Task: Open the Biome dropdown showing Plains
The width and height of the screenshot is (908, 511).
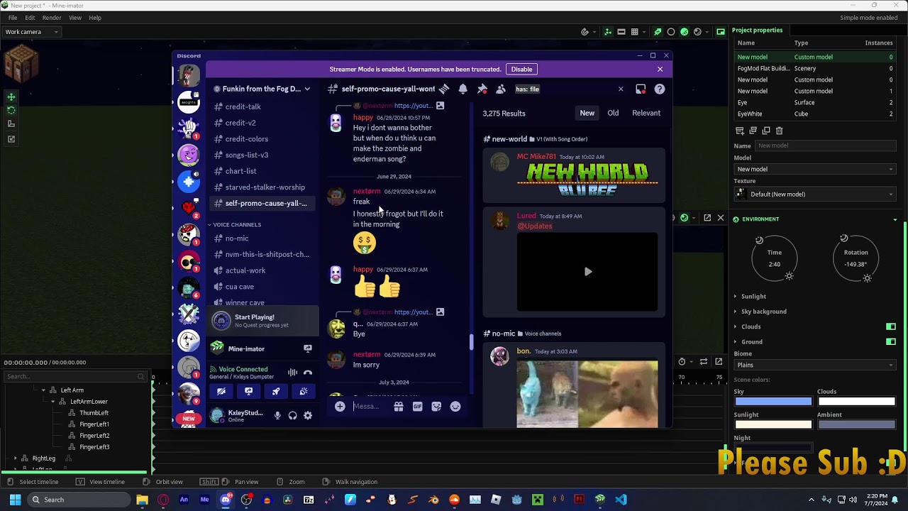Action: [x=815, y=365]
